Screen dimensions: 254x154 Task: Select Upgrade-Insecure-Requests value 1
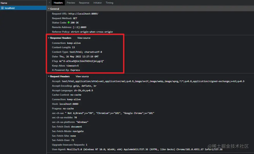87,145
